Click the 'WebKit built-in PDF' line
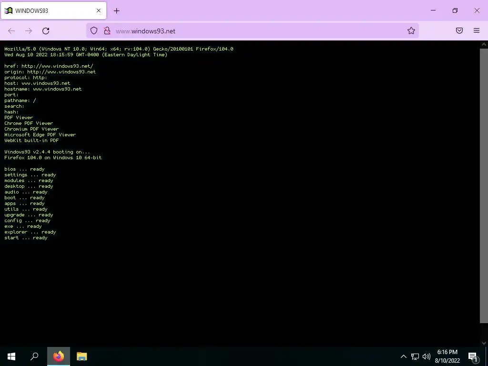 [31, 141]
